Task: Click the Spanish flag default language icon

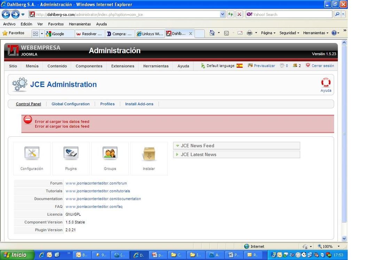Action: point(240,66)
